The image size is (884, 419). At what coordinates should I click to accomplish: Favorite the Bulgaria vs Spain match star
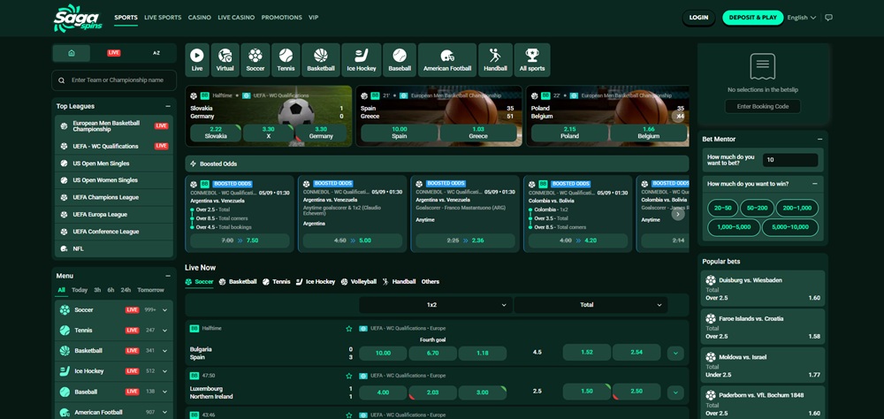coord(349,328)
